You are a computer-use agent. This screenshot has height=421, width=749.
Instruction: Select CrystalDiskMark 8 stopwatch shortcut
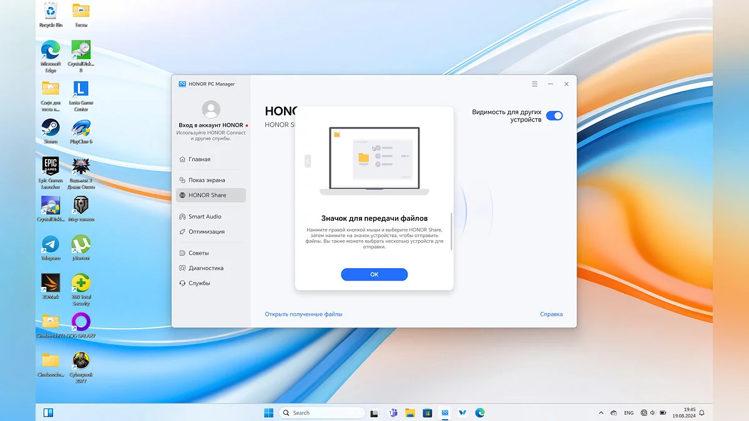coord(81,57)
